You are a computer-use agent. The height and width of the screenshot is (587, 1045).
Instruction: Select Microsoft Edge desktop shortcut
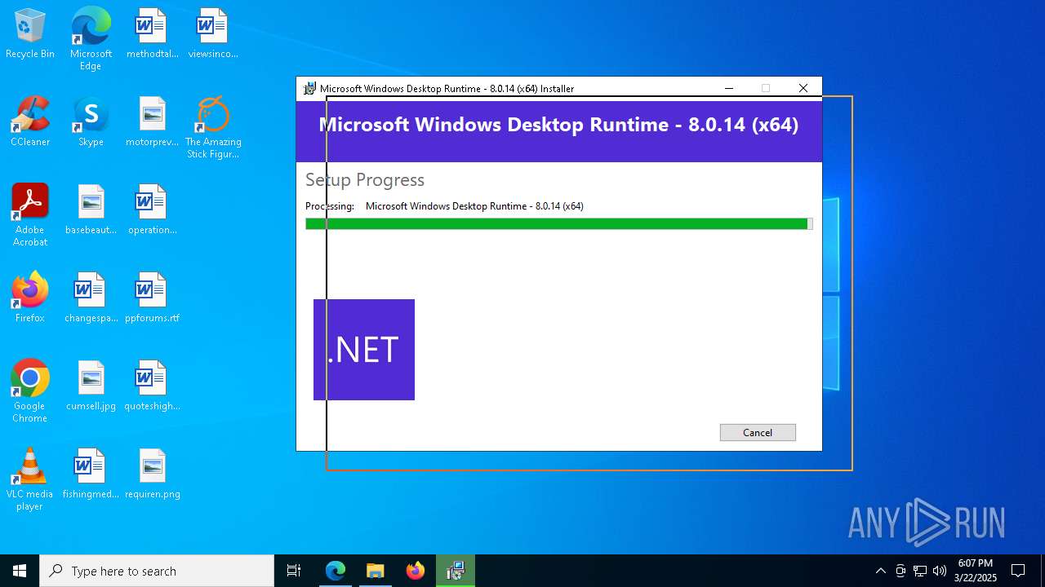[x=91, y=38]
